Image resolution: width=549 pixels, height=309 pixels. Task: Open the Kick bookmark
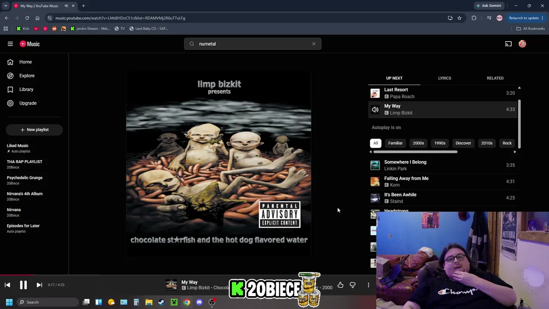(23, 28)
